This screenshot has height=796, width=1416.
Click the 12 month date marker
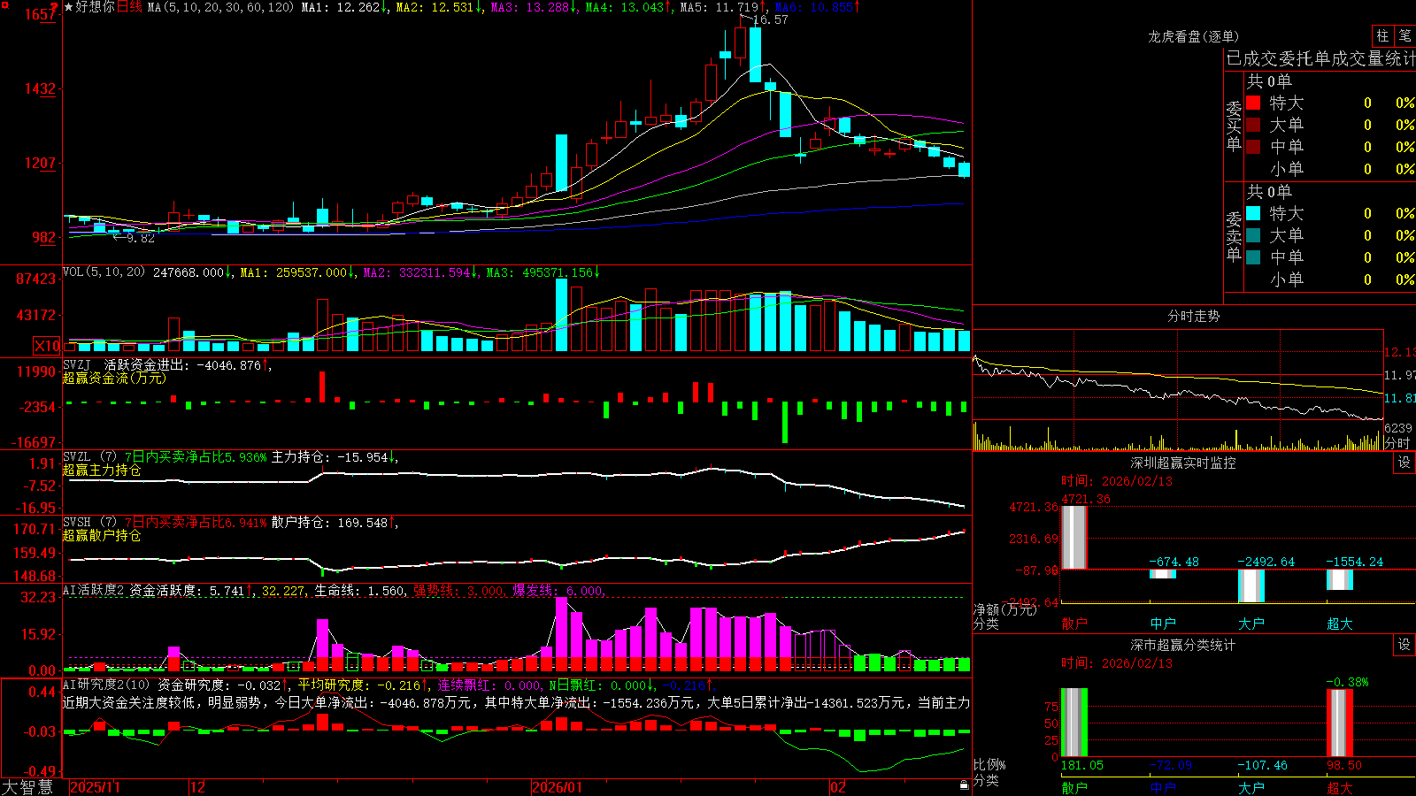click(198, 787)
